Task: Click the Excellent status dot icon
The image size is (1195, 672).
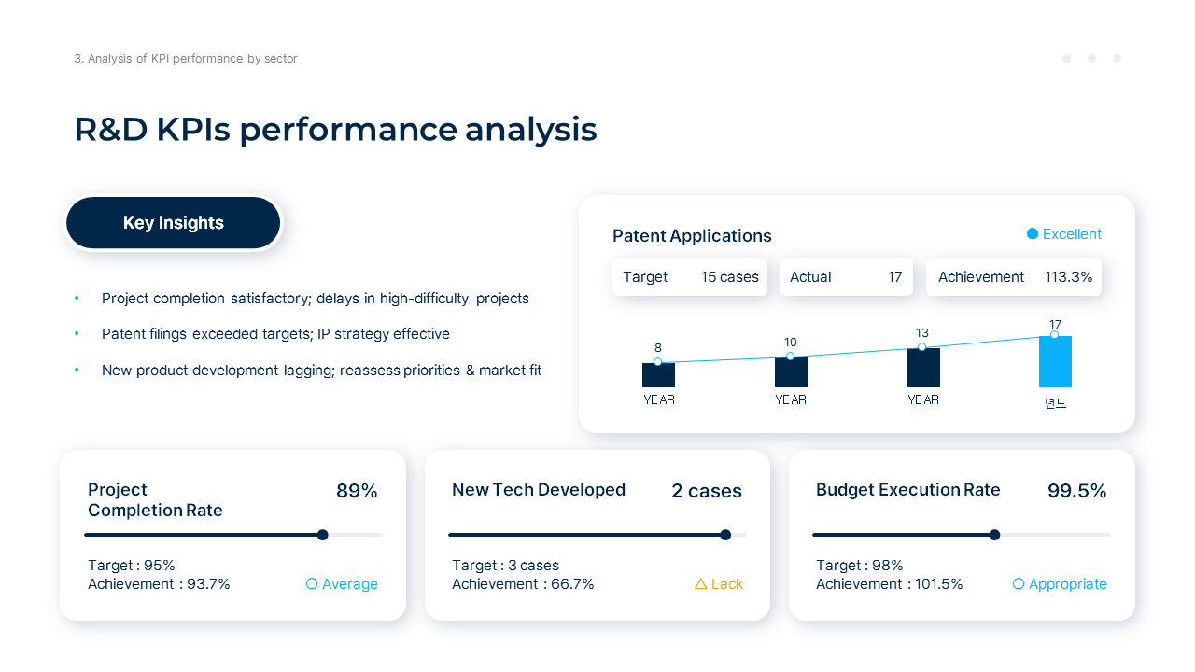Action: tap(1033, 234)
